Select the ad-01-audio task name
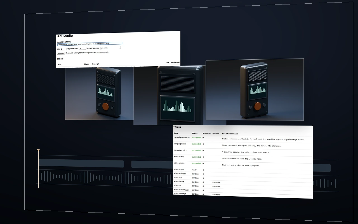This screenshot has height=224, width=358. pos(179,170)
